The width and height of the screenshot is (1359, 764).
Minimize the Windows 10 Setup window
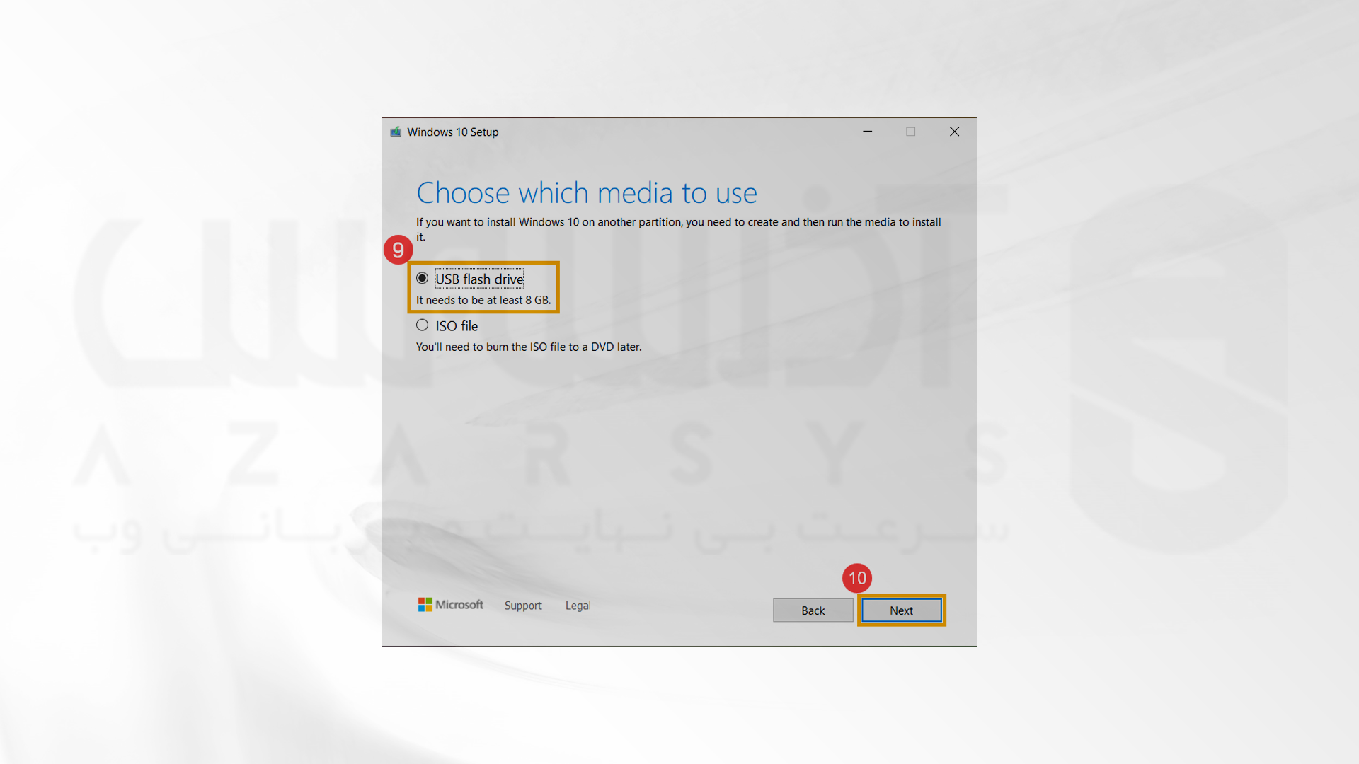(867, 132)
